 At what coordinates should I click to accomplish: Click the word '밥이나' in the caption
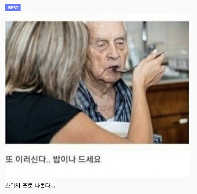(x=64, y=159)
